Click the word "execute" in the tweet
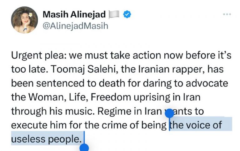Viewport: 240px width, 151px height. (x=29, y=125)
